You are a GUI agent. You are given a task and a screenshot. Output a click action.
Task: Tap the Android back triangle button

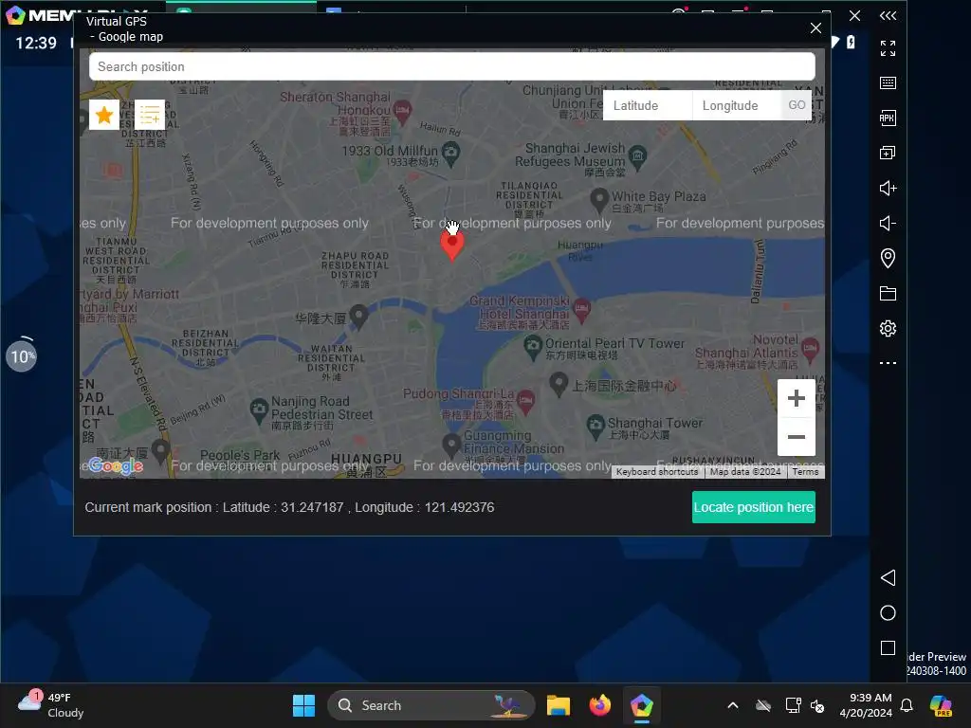[888, 577]
